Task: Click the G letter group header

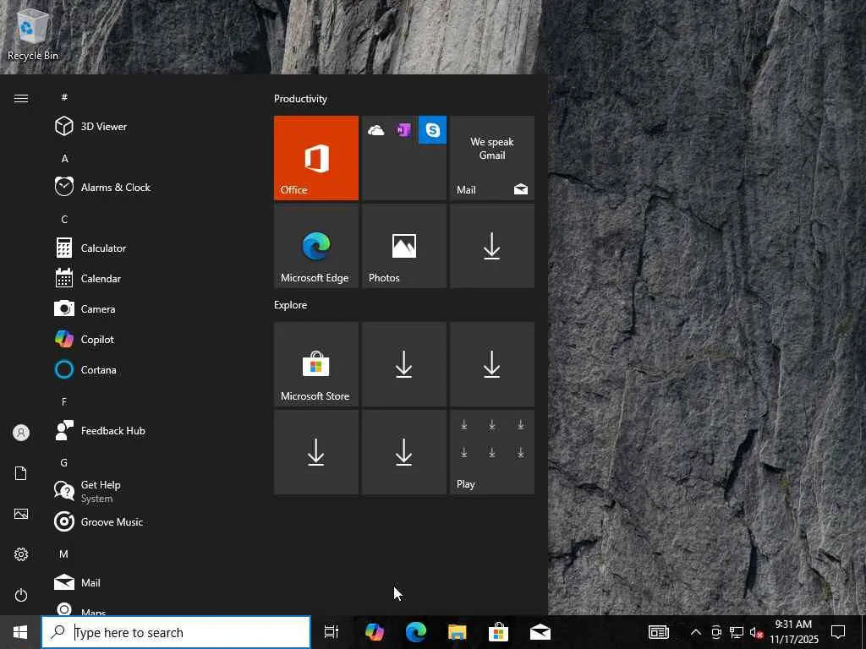Action: (64, 462)
